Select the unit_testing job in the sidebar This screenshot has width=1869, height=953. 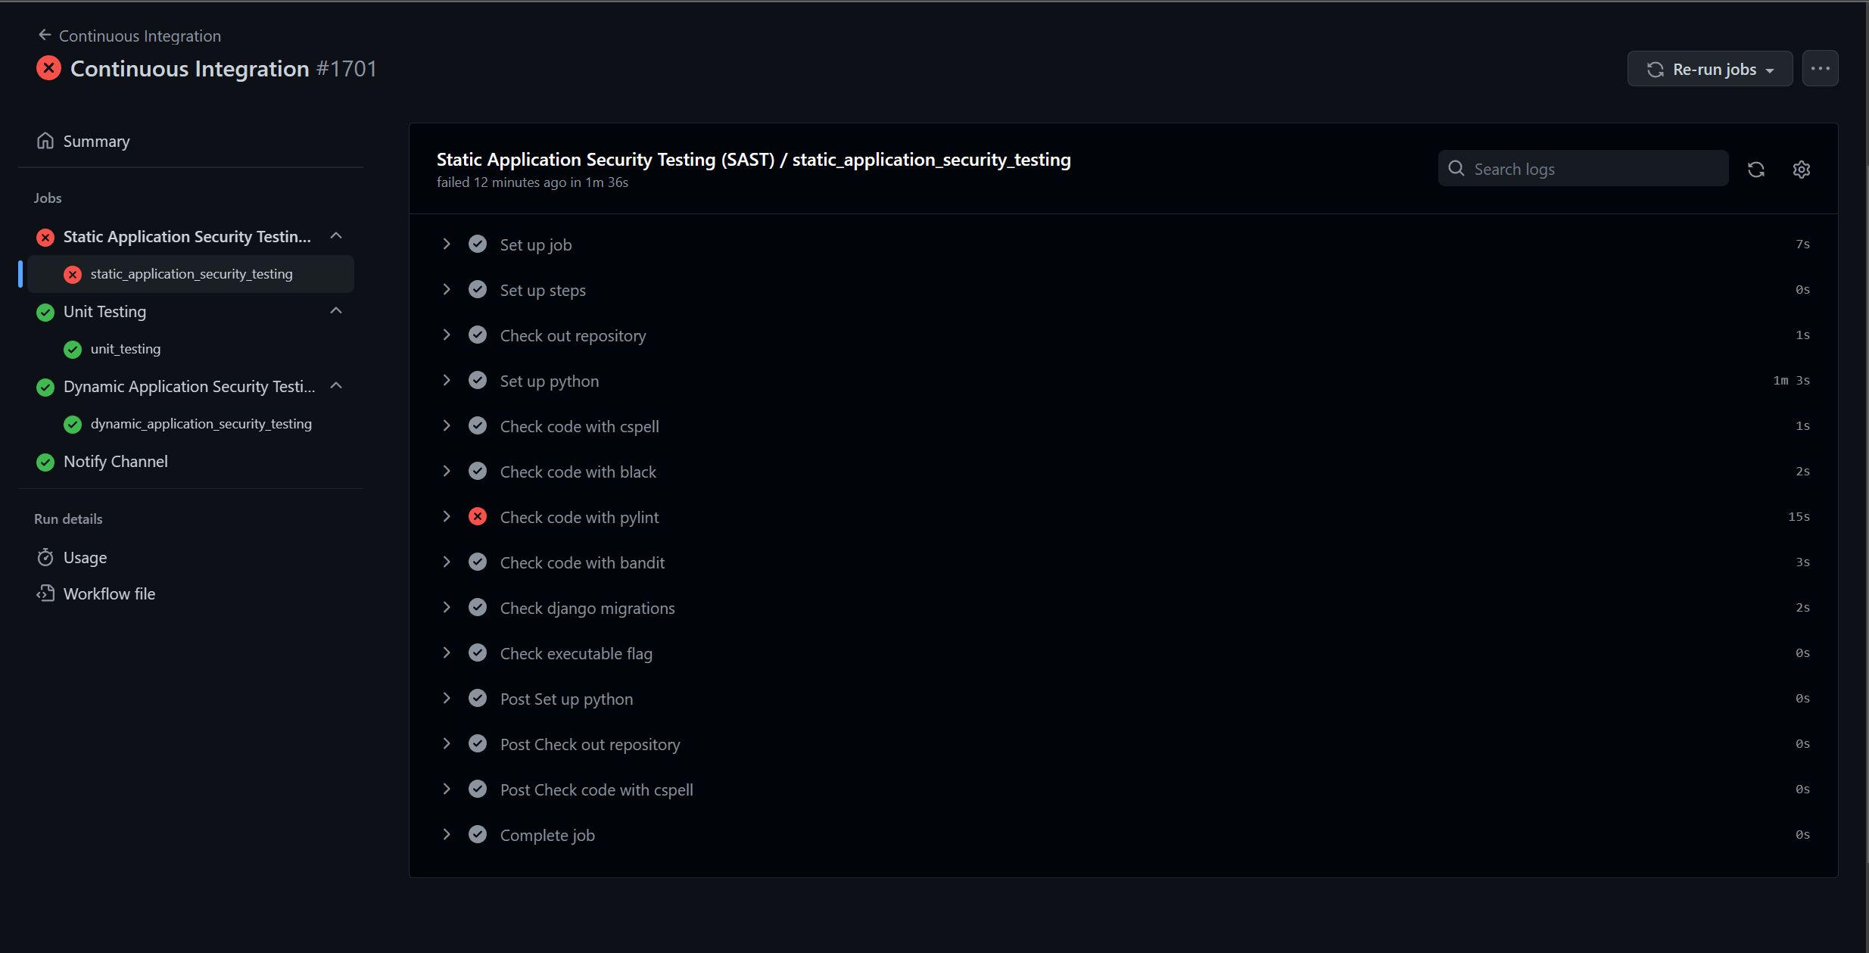point(126,349)
